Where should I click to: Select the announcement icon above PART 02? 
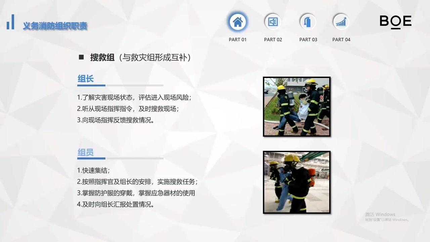tap(273, 22)
